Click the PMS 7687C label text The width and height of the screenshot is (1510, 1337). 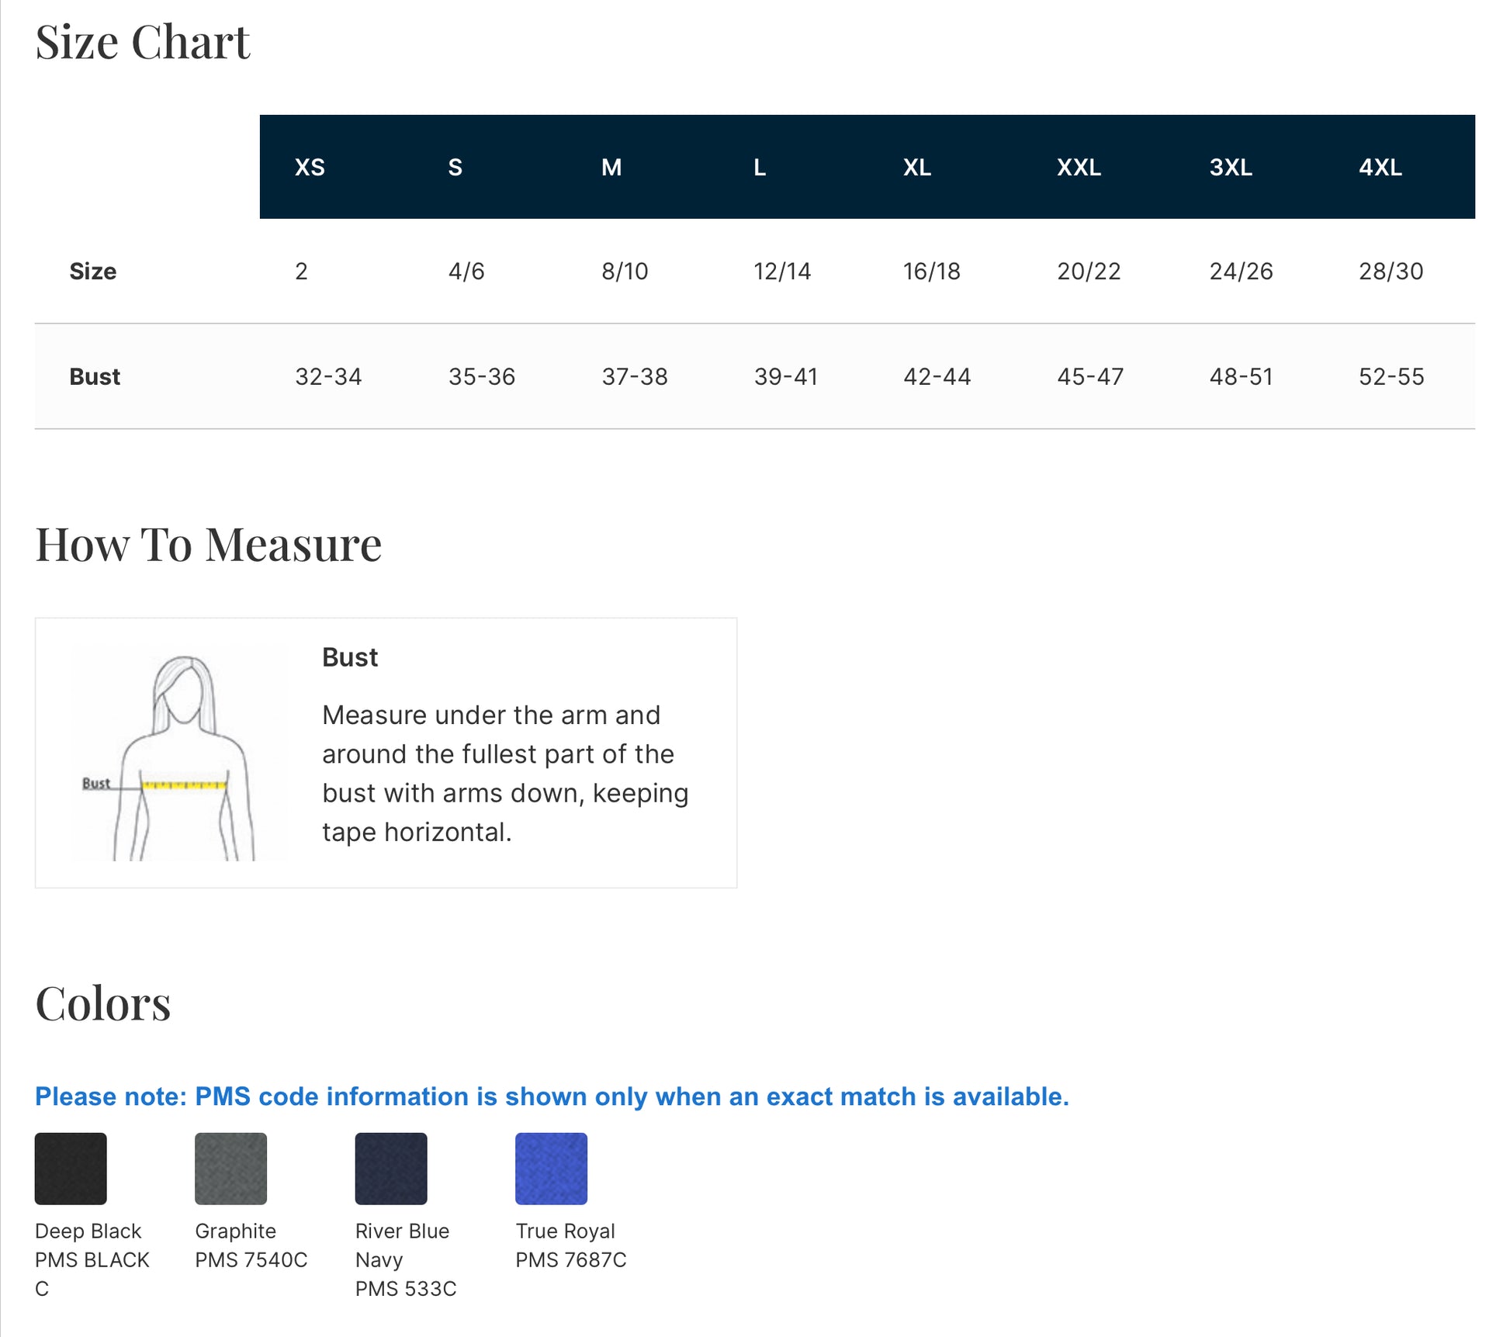point(570,1259)
